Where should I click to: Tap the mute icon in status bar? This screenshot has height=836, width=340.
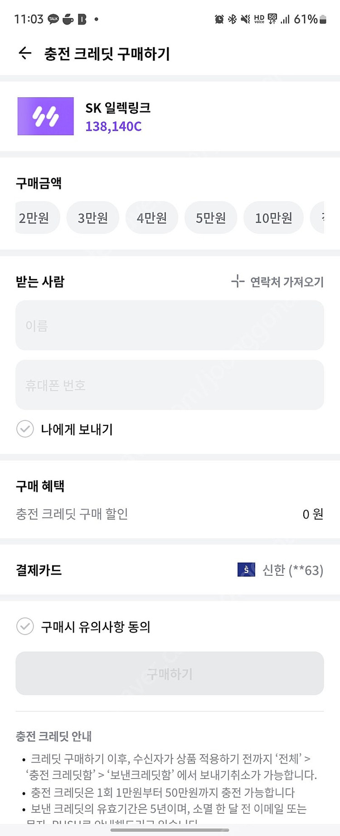(x=246, y=19)
